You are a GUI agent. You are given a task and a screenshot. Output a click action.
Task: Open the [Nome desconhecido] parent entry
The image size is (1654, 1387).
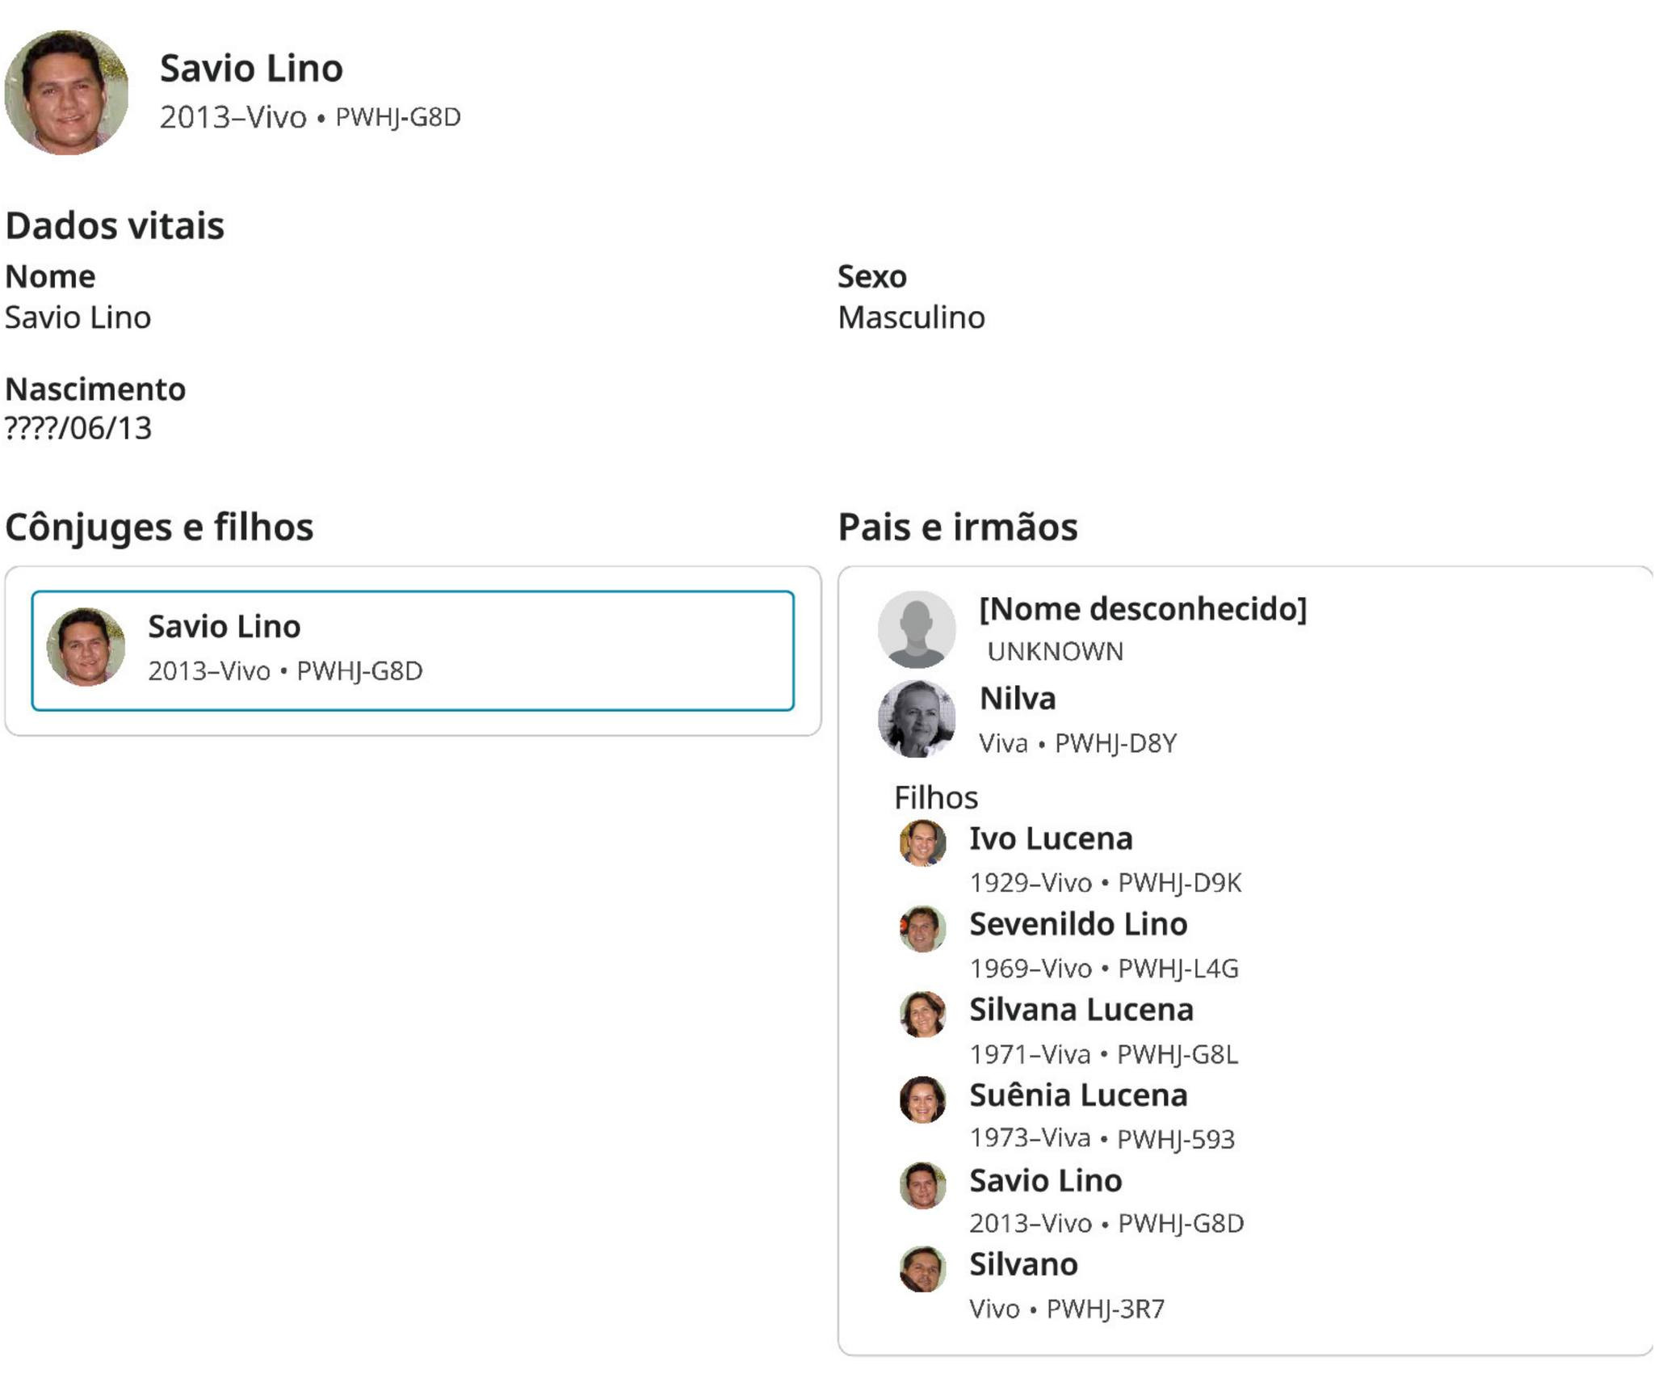click(1142, 609)
